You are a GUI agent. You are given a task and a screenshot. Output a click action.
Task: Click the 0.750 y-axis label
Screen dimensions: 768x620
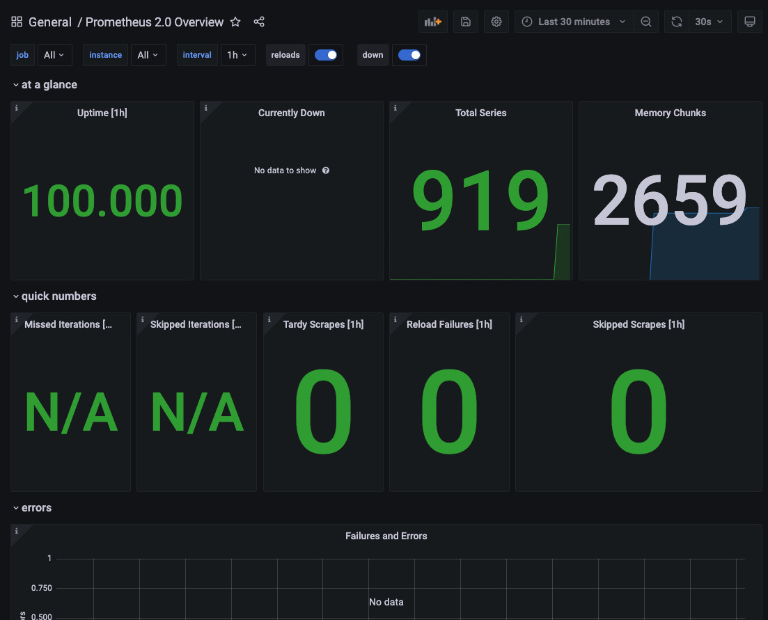pyautogui.click(x=42, y=588)
